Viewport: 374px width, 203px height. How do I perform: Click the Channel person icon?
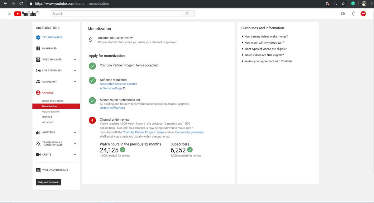coord(38,93)
